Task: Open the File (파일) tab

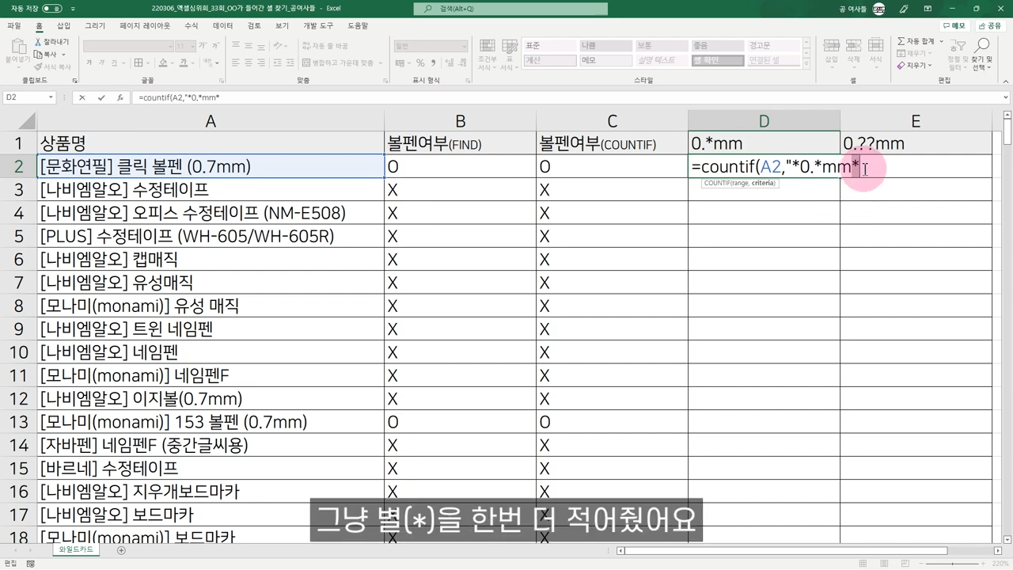Action: click(14, 26)
